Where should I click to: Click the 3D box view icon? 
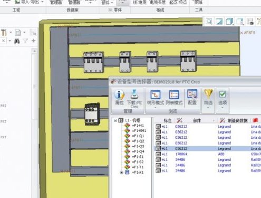(x=229, y=22)
